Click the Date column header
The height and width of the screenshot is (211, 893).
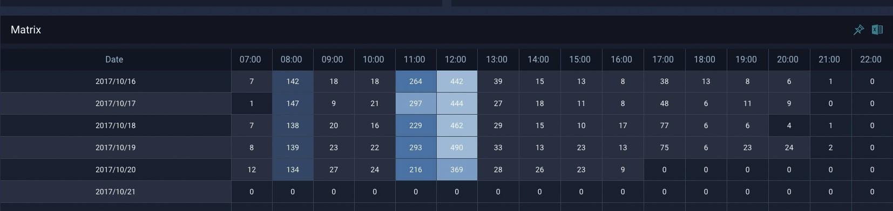(114, 59)
